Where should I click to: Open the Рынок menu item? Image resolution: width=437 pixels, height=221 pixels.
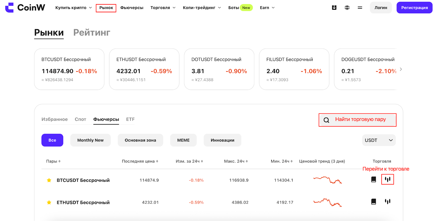click(106, 8)
